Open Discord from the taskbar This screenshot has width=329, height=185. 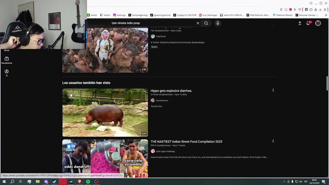point(46,182)
